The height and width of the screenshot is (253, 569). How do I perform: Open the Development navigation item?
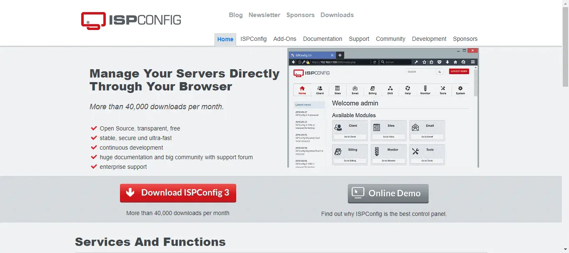pyautogui.click(x=429, y=39)
